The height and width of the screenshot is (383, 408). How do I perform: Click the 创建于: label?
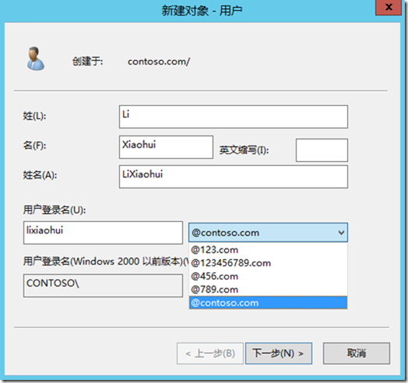tap(87, 61)
